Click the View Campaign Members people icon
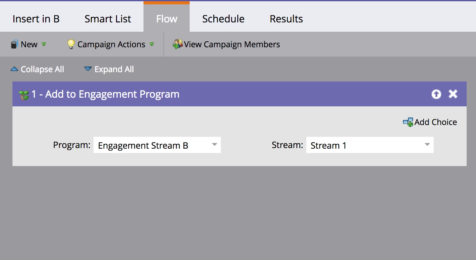Image resolution: width=476 pixels, height=260 pixels. pos(177,44)
